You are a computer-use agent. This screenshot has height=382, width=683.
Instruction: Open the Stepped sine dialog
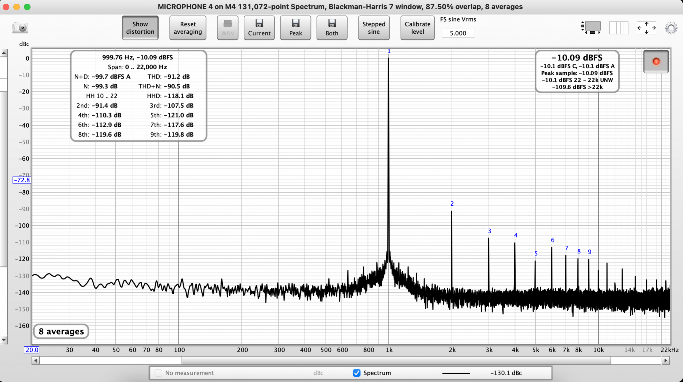[374, 28]
